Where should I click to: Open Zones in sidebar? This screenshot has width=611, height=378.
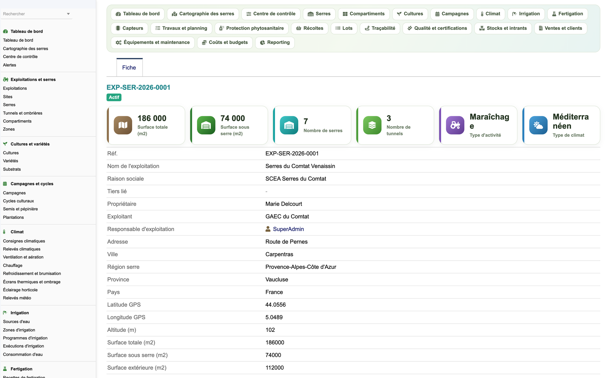click(x=9, y=129)
